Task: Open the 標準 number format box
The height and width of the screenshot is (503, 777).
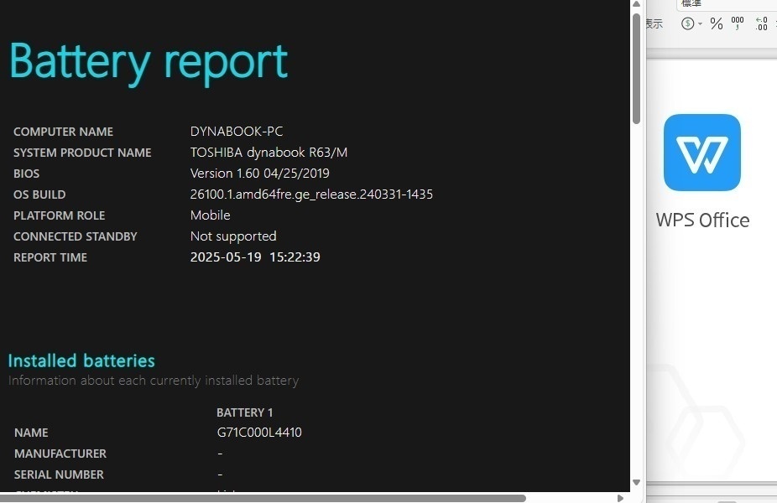Action: [x=727, y=4]
